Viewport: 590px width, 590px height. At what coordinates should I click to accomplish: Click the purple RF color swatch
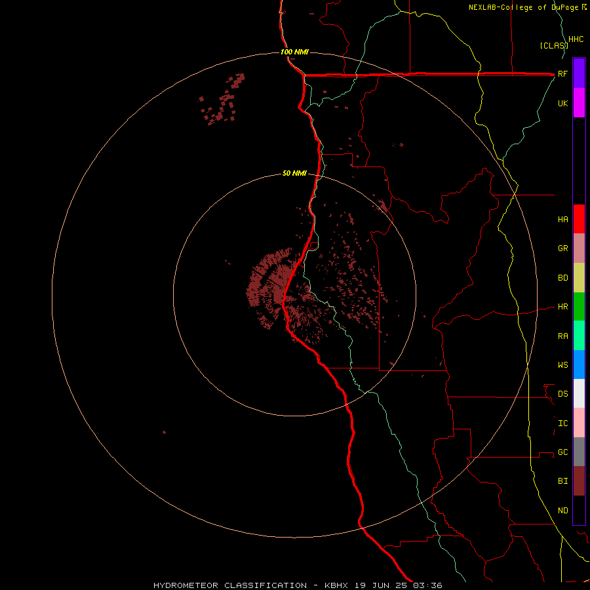[x=579, y=73]
